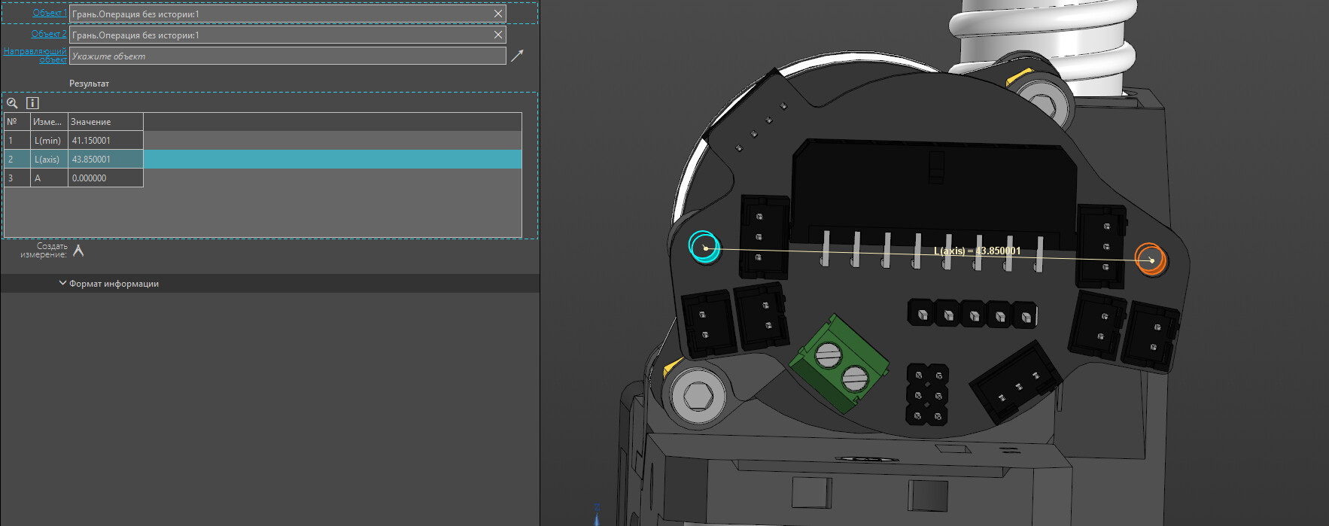Click the Объект 1 link
The width and height of the screenshot is (1329, 526).
pos(48,13)
